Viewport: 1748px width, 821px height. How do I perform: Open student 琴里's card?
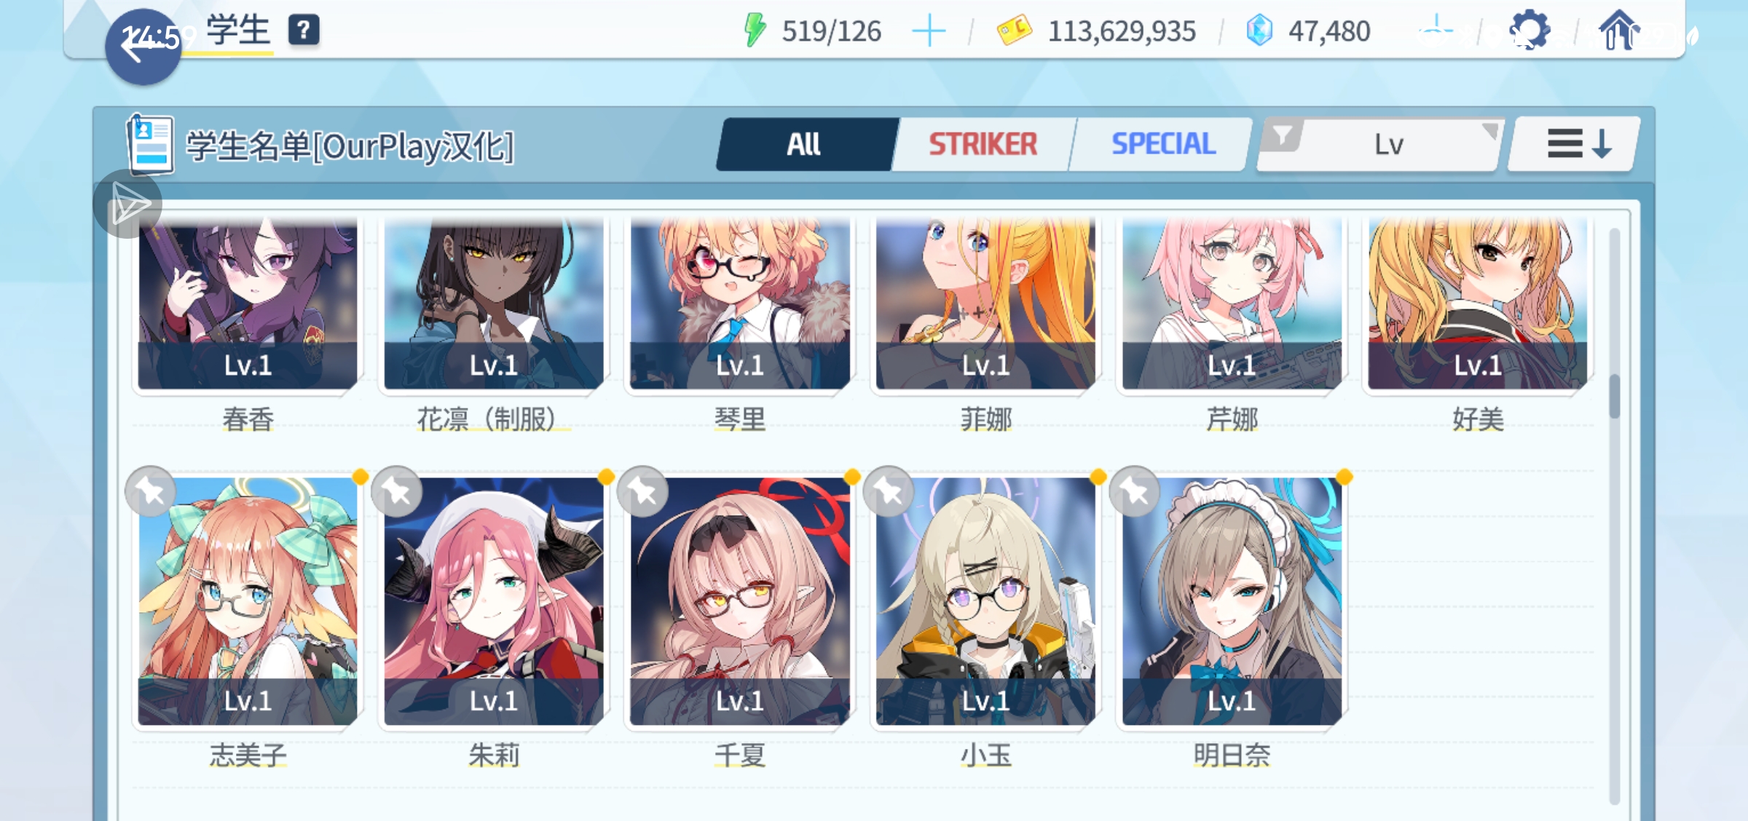(740, 303)
